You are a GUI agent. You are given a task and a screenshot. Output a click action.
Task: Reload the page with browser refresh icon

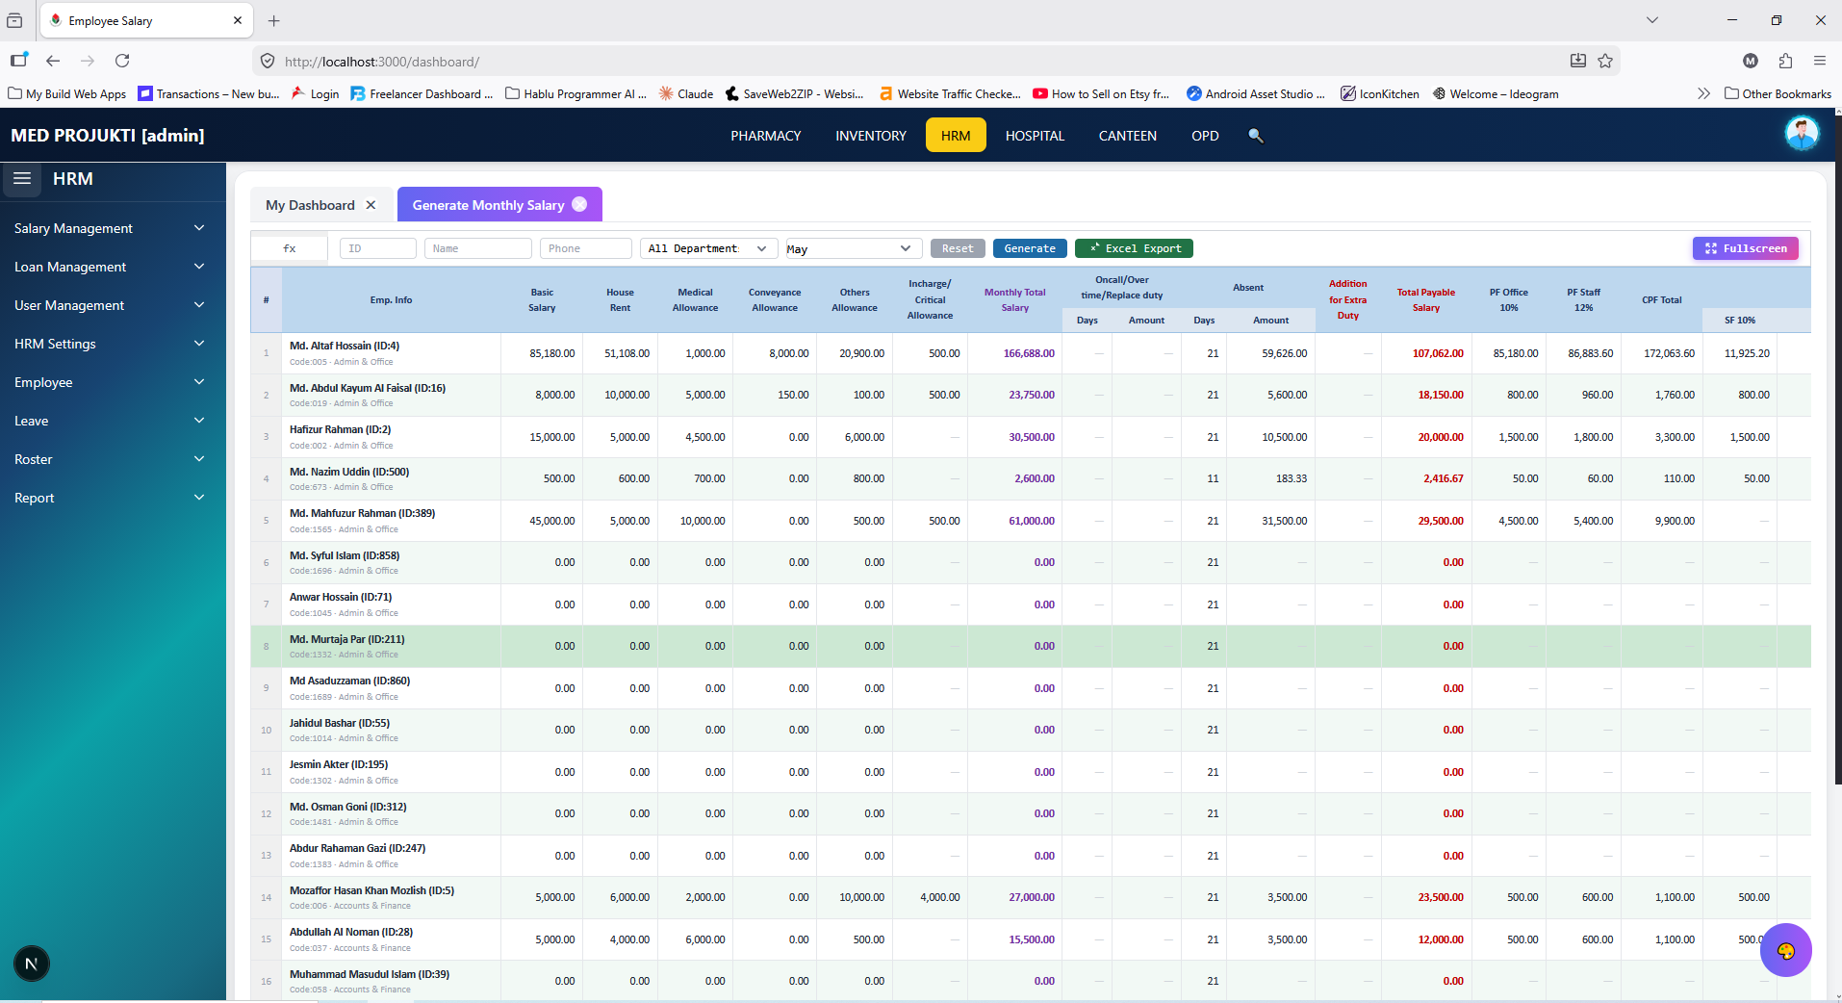[x=122, y=61]
